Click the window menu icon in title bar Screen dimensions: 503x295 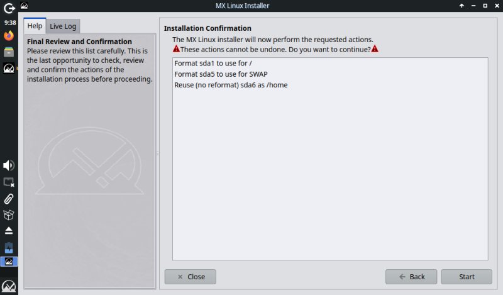tap(24, 6)
